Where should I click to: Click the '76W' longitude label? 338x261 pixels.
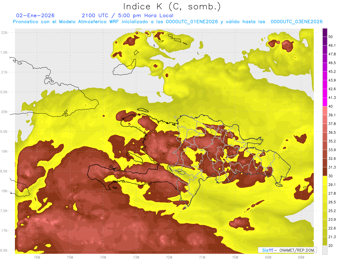37,257
